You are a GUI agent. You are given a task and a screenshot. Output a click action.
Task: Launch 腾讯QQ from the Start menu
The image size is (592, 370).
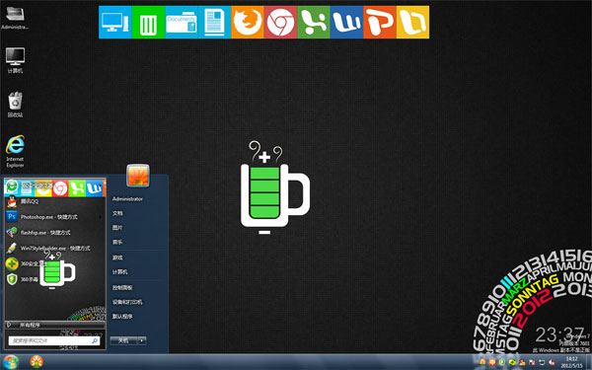click(54, 201)
